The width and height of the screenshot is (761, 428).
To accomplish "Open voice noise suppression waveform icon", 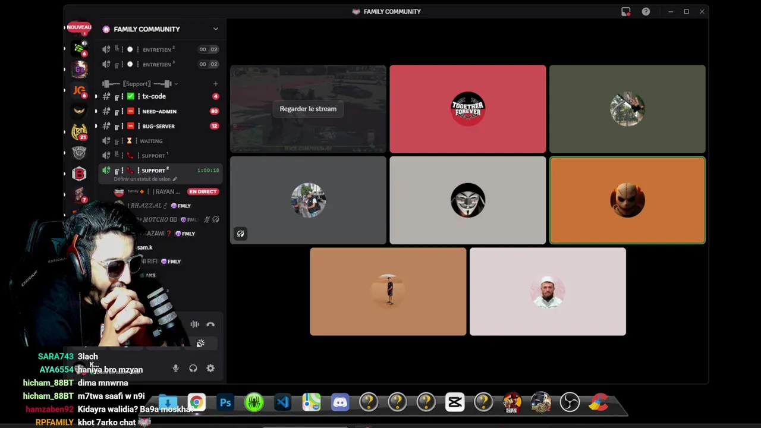I will 194,325.
